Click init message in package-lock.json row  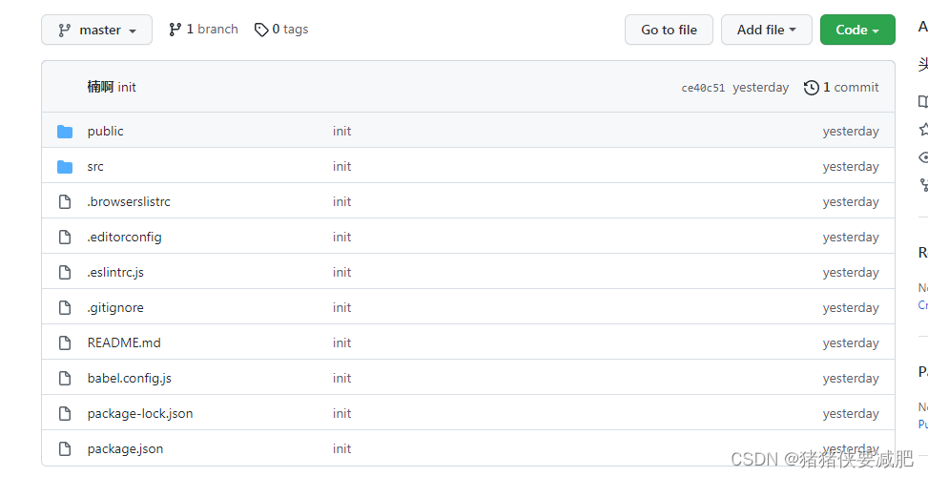(x=342, y=414)
